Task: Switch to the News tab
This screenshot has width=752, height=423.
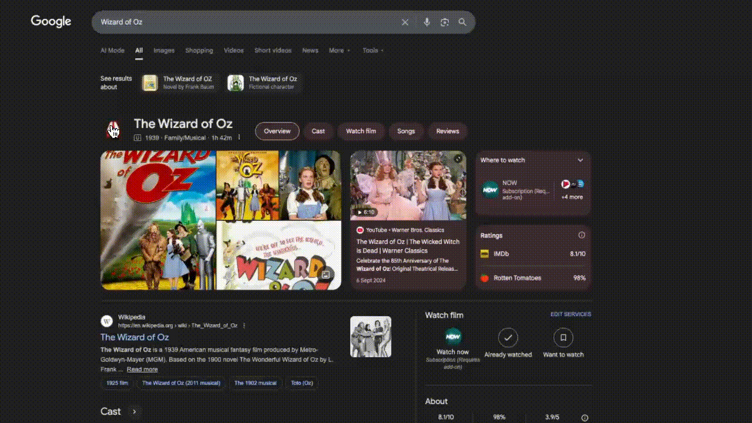Action: point(310,51)
